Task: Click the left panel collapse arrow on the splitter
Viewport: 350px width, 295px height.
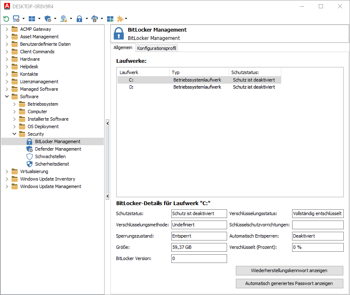Action: point(107,123)
